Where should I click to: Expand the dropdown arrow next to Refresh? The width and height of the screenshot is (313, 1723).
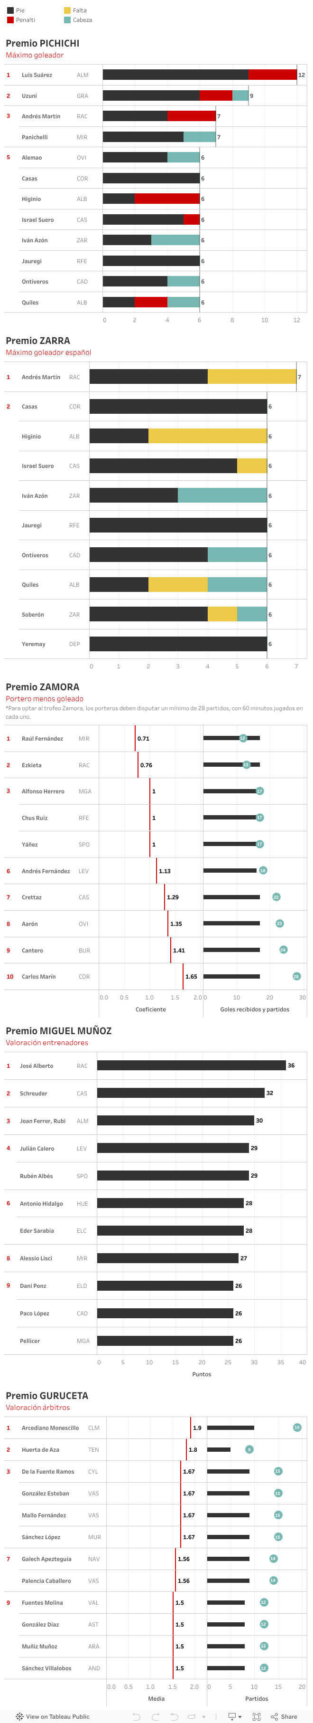203,1716
